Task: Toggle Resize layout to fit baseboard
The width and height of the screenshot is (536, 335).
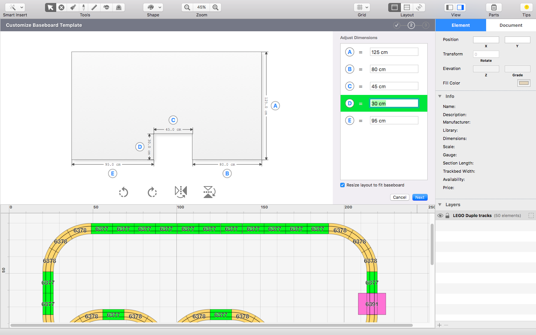Action: coord(342,185)
